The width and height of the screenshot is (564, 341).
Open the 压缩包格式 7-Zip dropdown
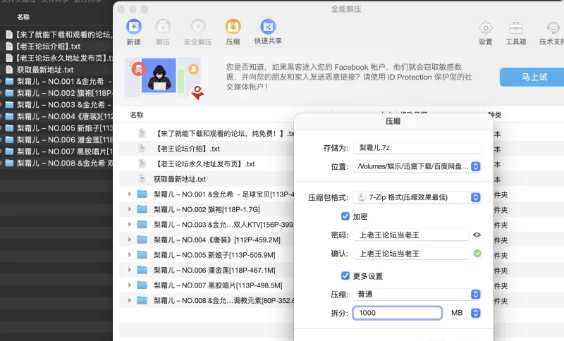point(417,197)
